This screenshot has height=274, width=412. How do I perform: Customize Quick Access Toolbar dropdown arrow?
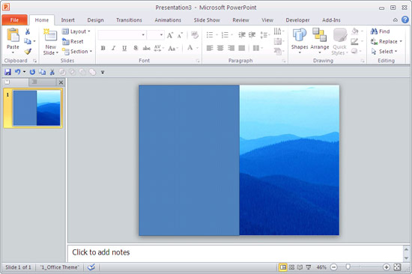(103, 72)
